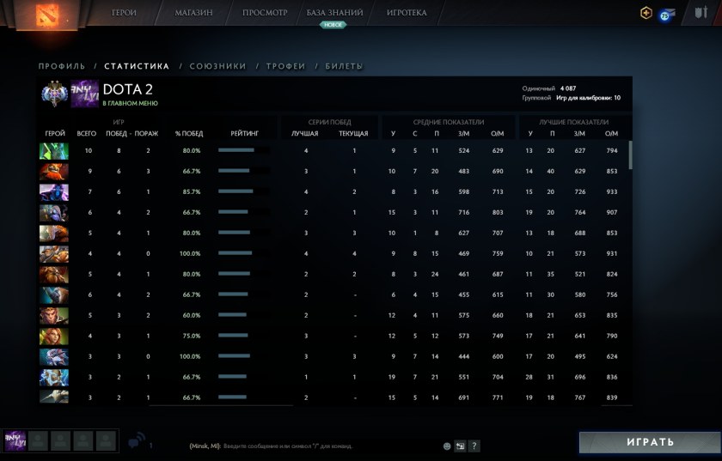Select hero portrait in the 3 wins 0 losses row

point(54,356)
